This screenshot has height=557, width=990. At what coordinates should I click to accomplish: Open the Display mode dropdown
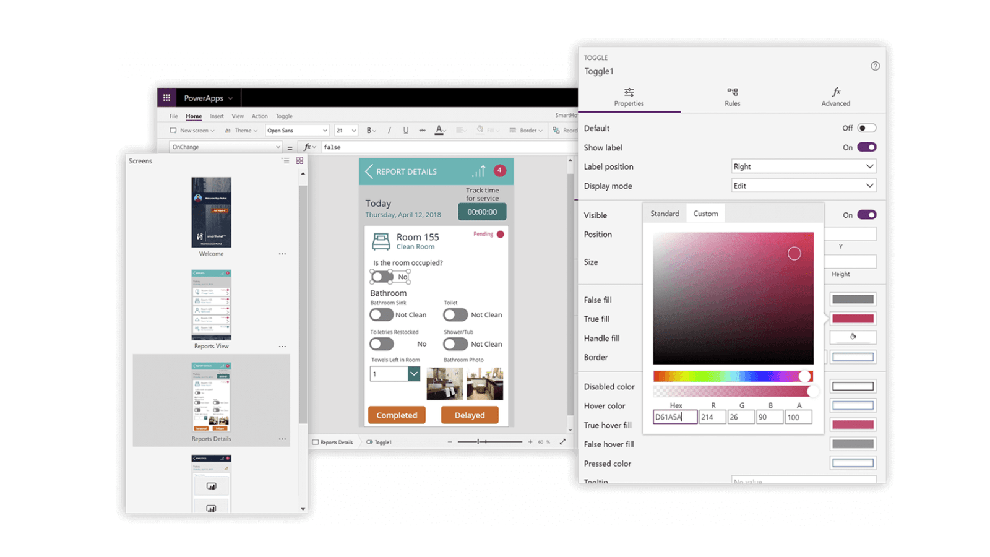click(803, 186)
